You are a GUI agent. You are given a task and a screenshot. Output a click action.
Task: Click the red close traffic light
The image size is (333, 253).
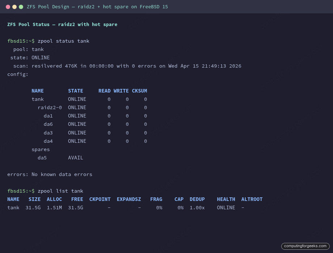coord(8,7)
